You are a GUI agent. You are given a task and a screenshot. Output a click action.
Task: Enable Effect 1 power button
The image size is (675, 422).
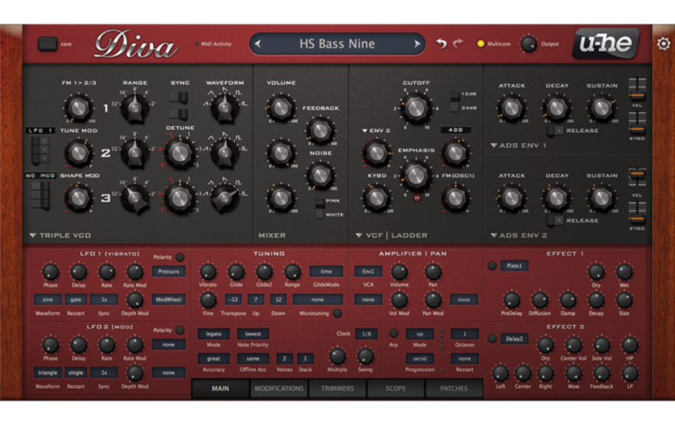492,266
